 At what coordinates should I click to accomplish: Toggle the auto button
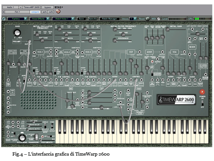point(44,11)
